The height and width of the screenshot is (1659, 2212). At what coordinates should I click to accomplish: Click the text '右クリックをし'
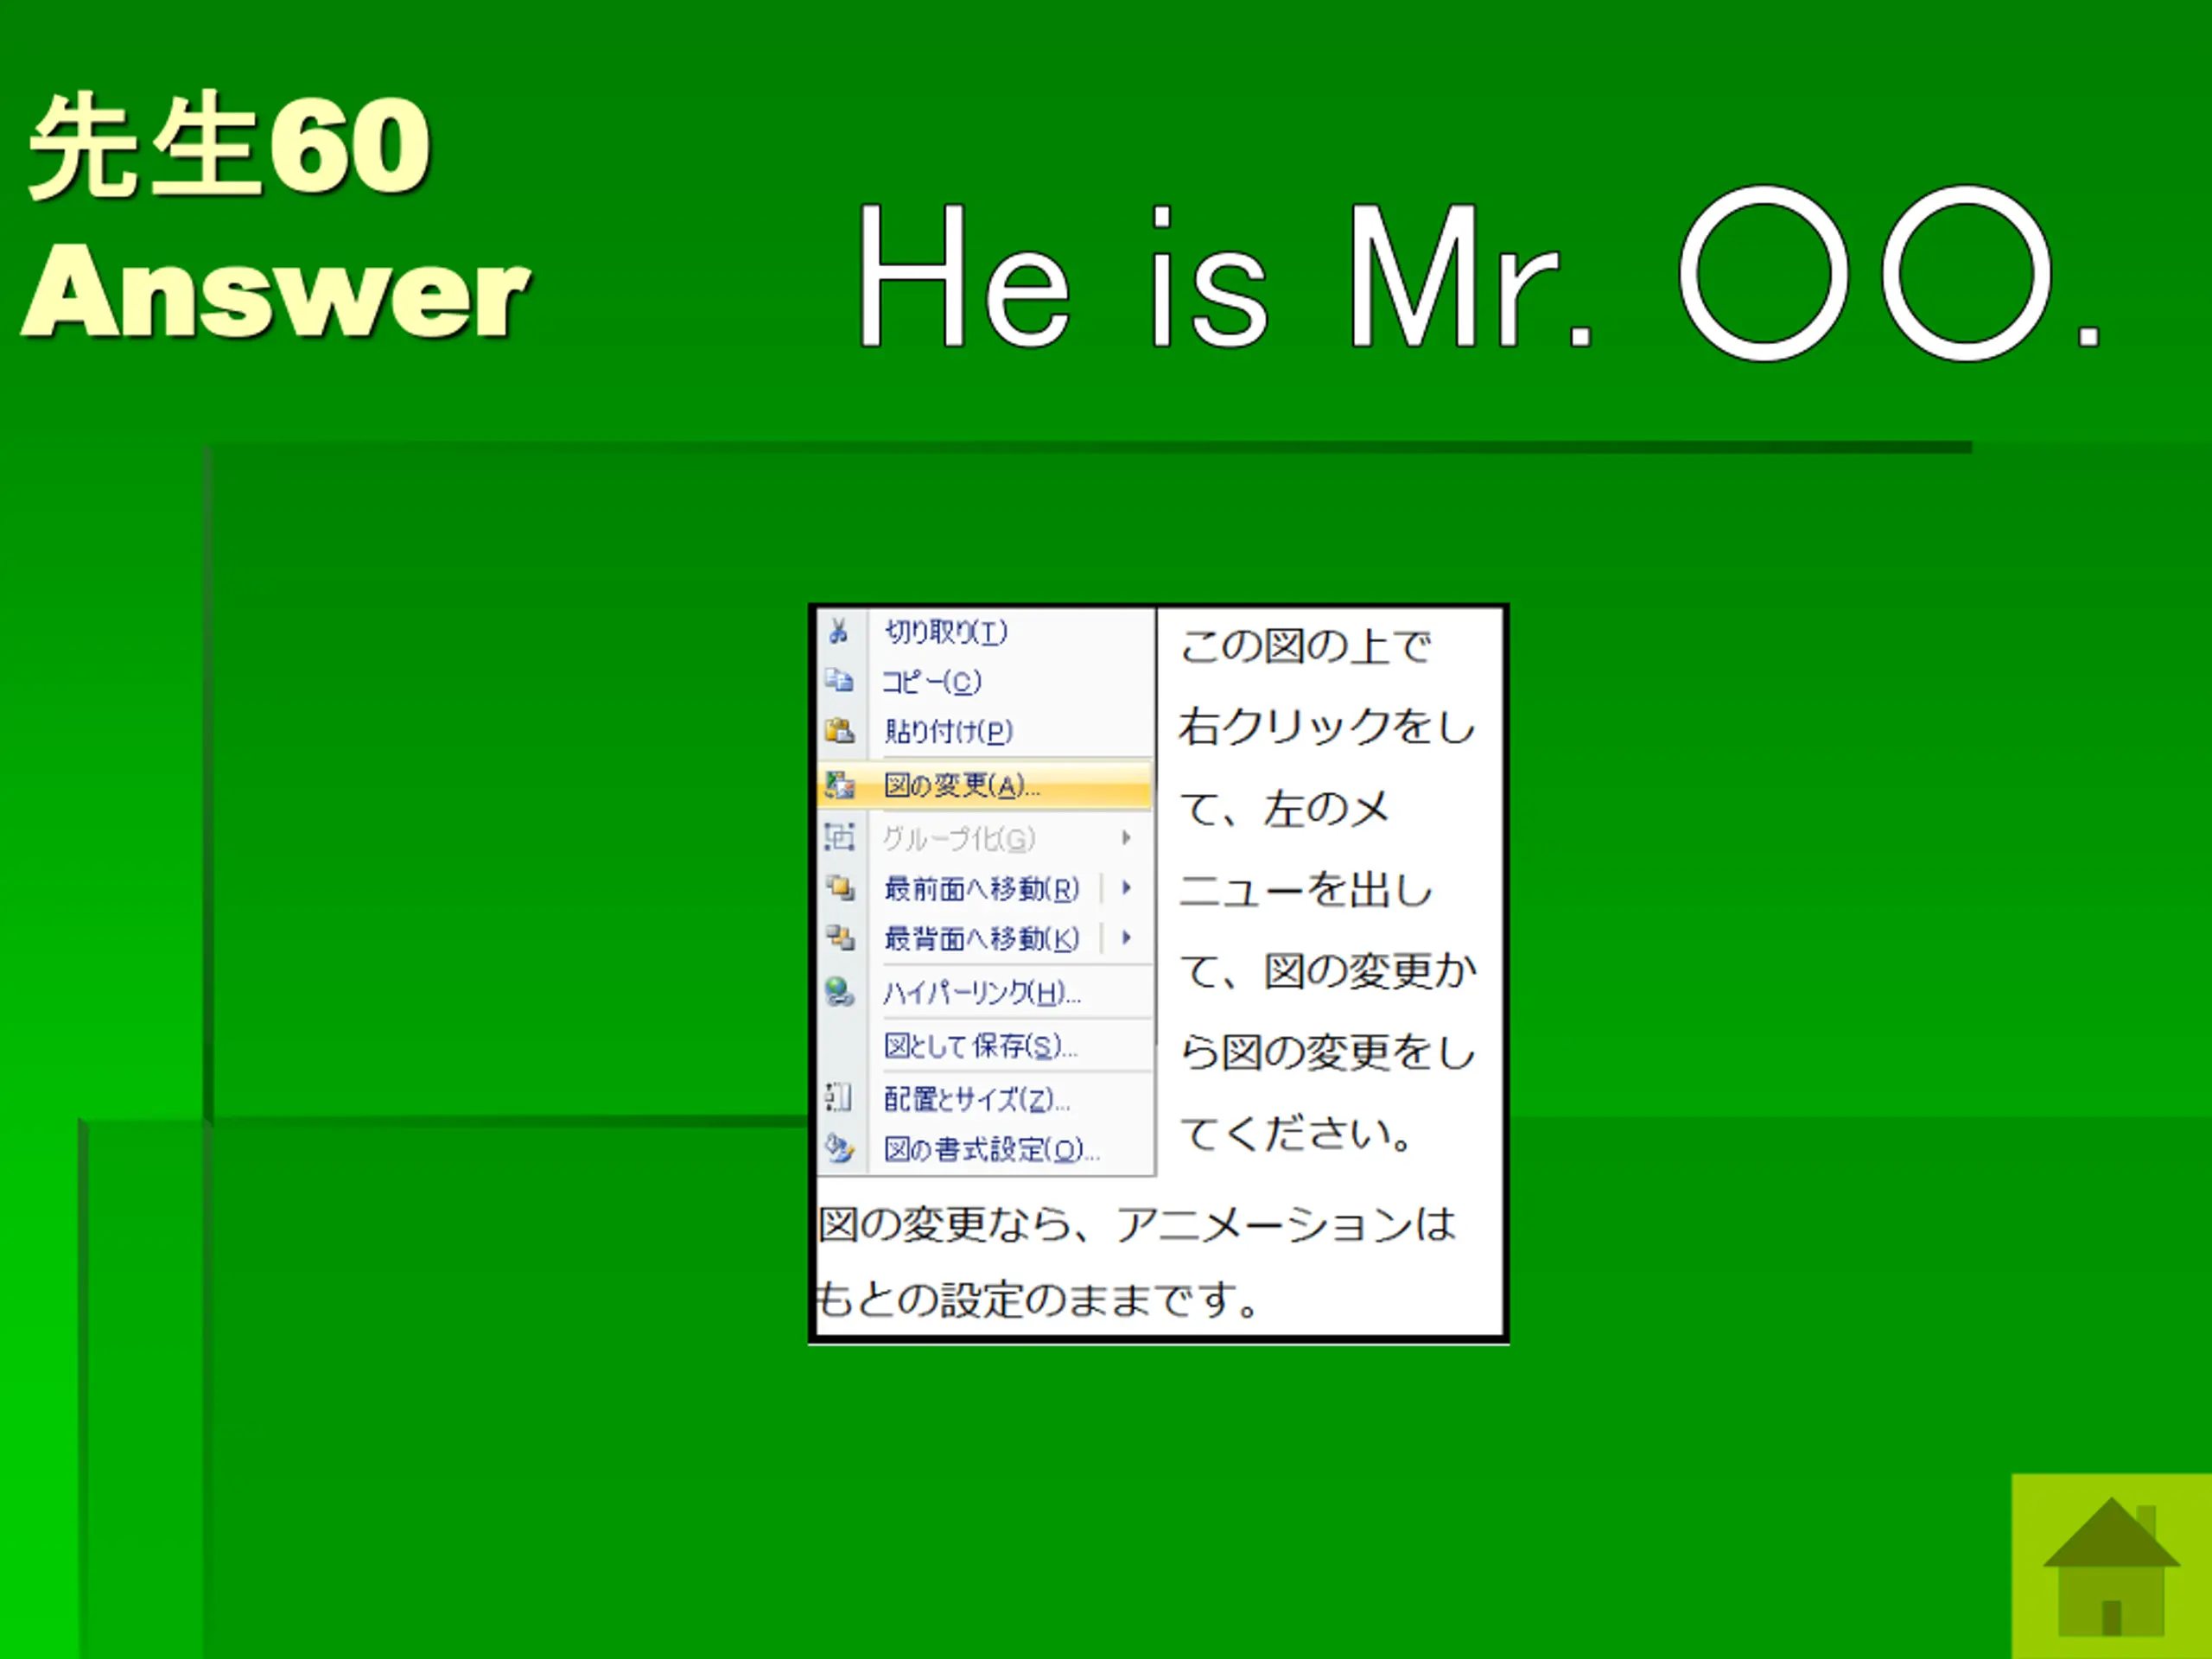point(1326,727)
